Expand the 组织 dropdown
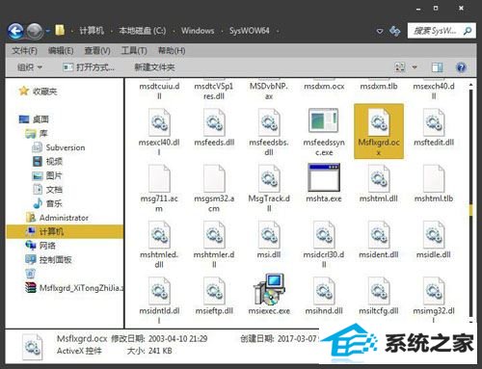The width and height of the screenshot is (482, 369). tap(30, 67)
